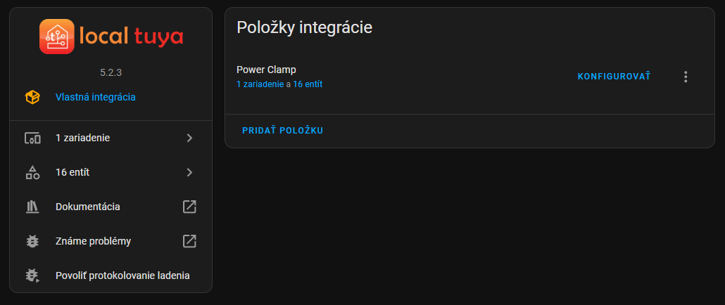Click external link icon next to Známe problémy
Screen dimensions: 725x305
click(x=189, y=241)
